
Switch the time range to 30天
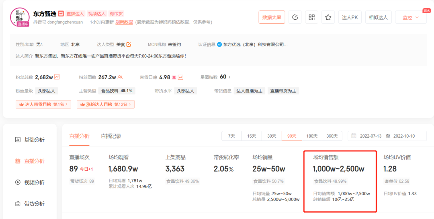click(x=272, y=136)
